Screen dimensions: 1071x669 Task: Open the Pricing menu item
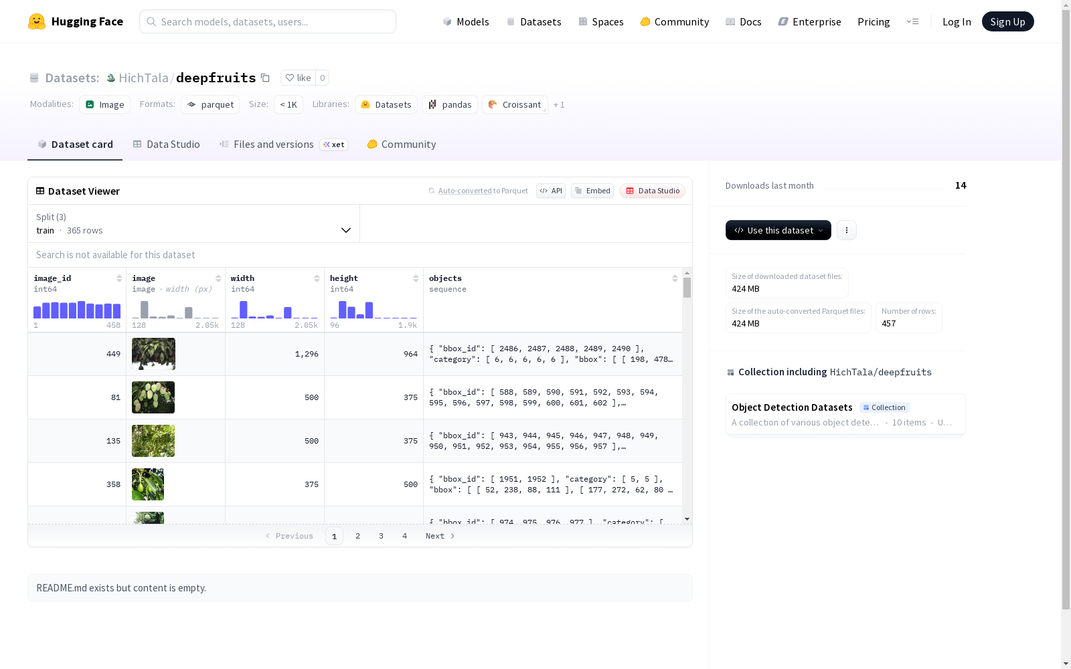coord(874,22)
